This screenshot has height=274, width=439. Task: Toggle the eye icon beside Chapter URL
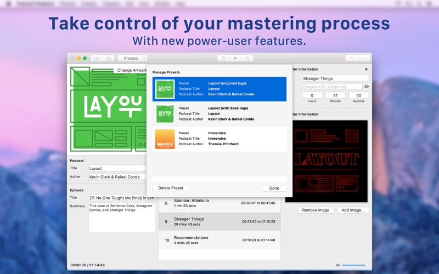click(x=367, y=87)
